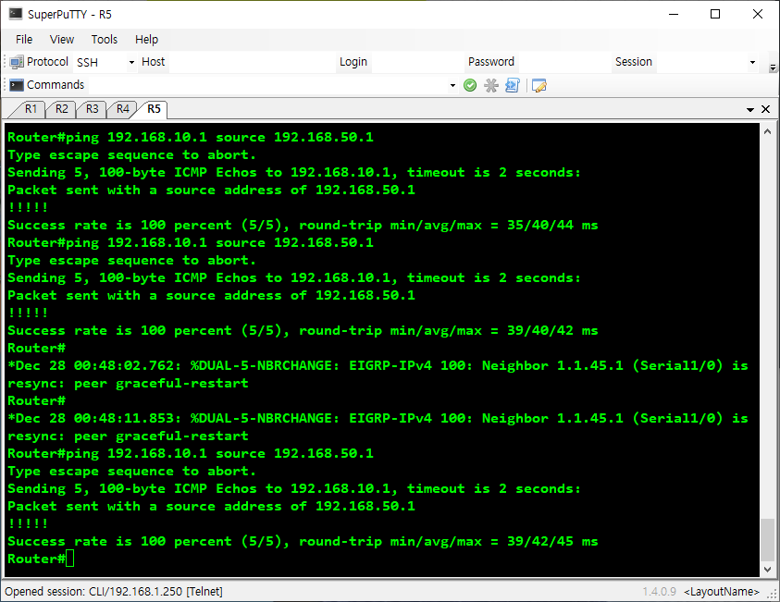Open the tab list dropdown arrow

750,109
